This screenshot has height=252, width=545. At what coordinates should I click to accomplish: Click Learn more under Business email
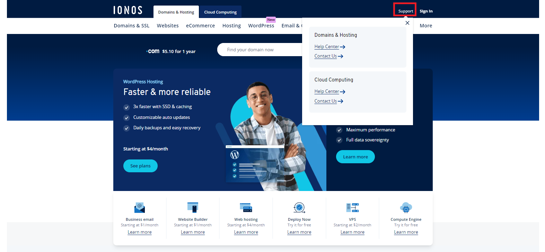[140, 232]
